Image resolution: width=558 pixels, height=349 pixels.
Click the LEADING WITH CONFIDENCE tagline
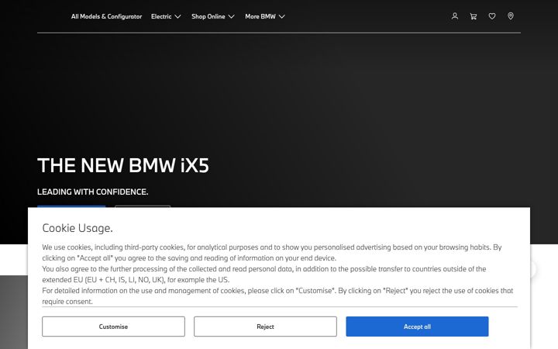pyautogui.click(x=92, y=192)
